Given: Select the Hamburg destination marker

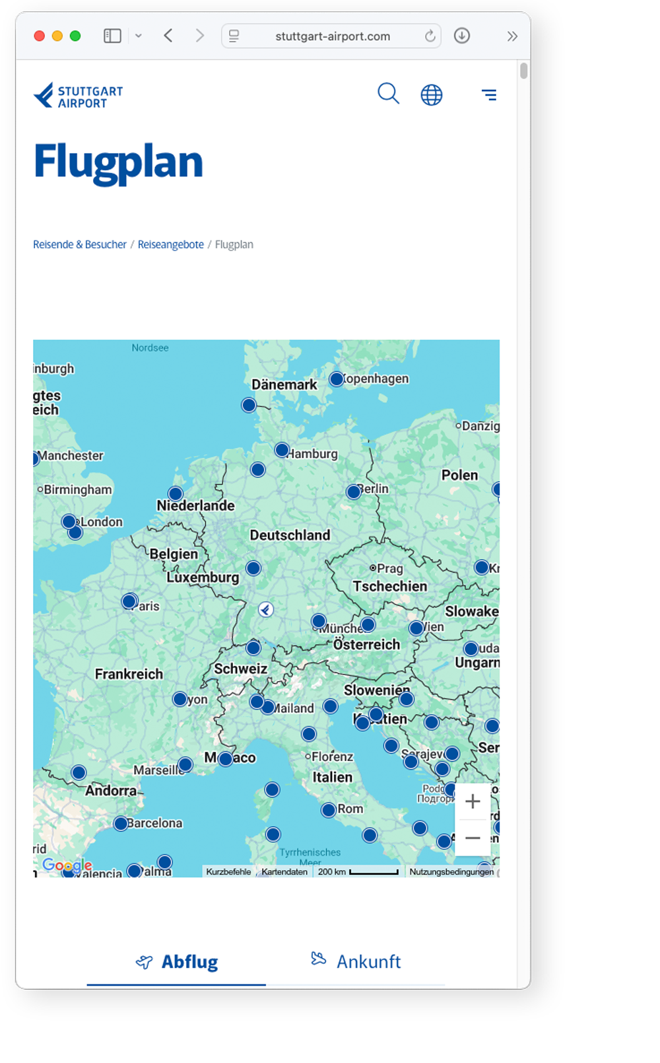Looking at the screenshot, I should coord(282,450).
